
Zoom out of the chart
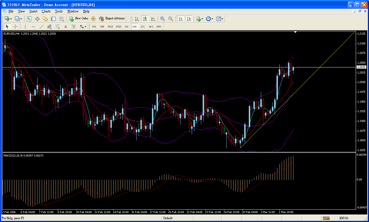click(x=171, y=19)
